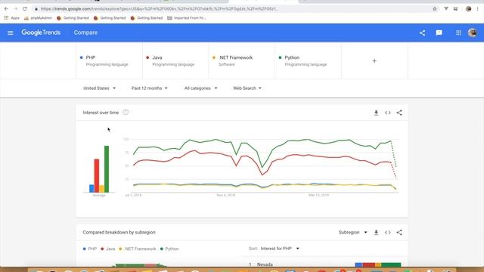Click the Nov 4, 2018 axis label
This screenshot has height=272, width=484.
click(225, 195)
